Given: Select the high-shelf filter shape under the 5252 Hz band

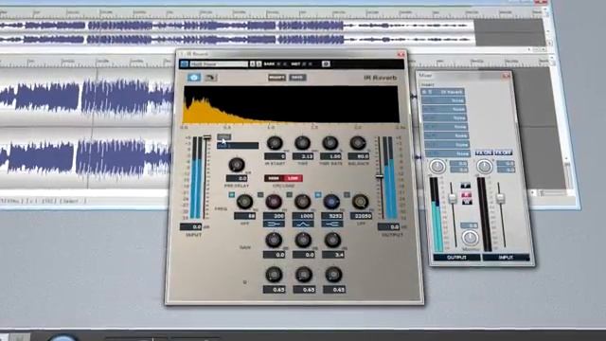Looking at the screenshot, I should click(331, 224).
